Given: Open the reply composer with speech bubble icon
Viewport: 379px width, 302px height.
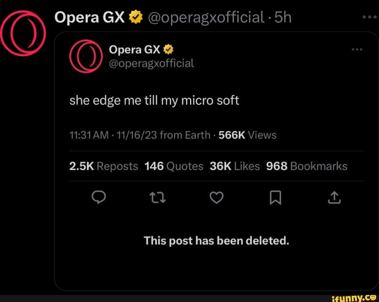Looking at the screenshot, I should pyautogui.click(x=99, y=198).
